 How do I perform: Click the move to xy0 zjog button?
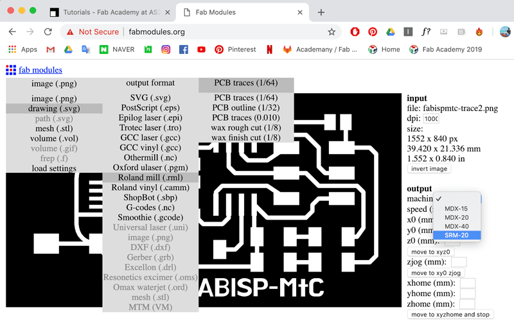[x=436, y=273]
